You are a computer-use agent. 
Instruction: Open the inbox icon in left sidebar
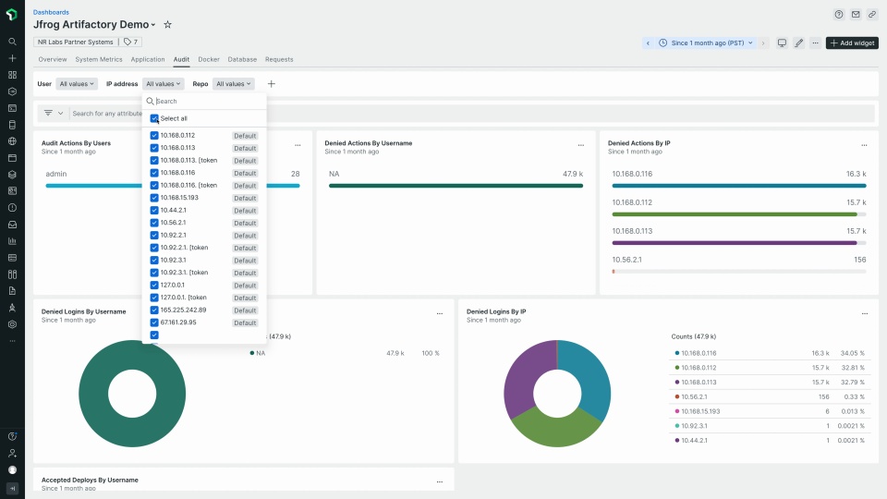pyautogui.click(x=12, y=225)
